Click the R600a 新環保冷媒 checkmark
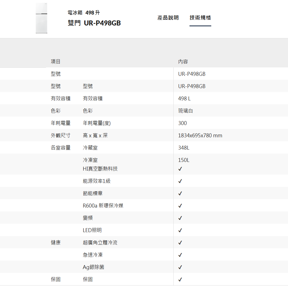 tap(180, 206)
